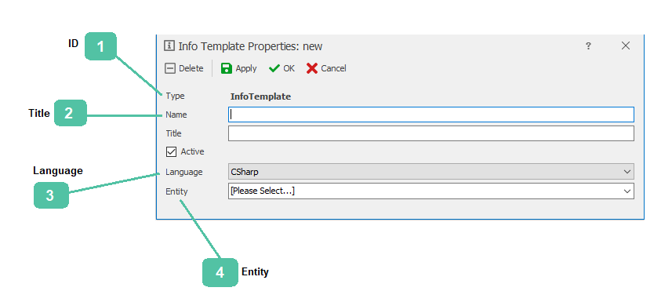672x302 pixels.
Task: Click the Info Template dialog title icon
Action: [169, 45]
